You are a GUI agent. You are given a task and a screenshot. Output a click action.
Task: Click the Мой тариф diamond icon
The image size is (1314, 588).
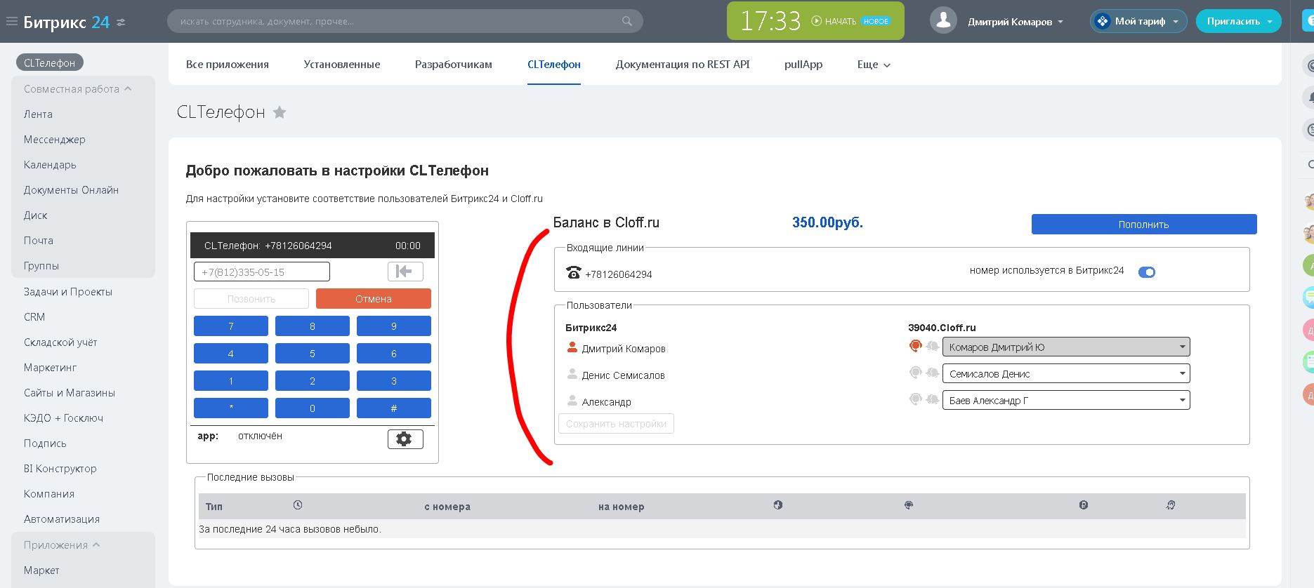pyautogui.click(x=1103, y=21)
